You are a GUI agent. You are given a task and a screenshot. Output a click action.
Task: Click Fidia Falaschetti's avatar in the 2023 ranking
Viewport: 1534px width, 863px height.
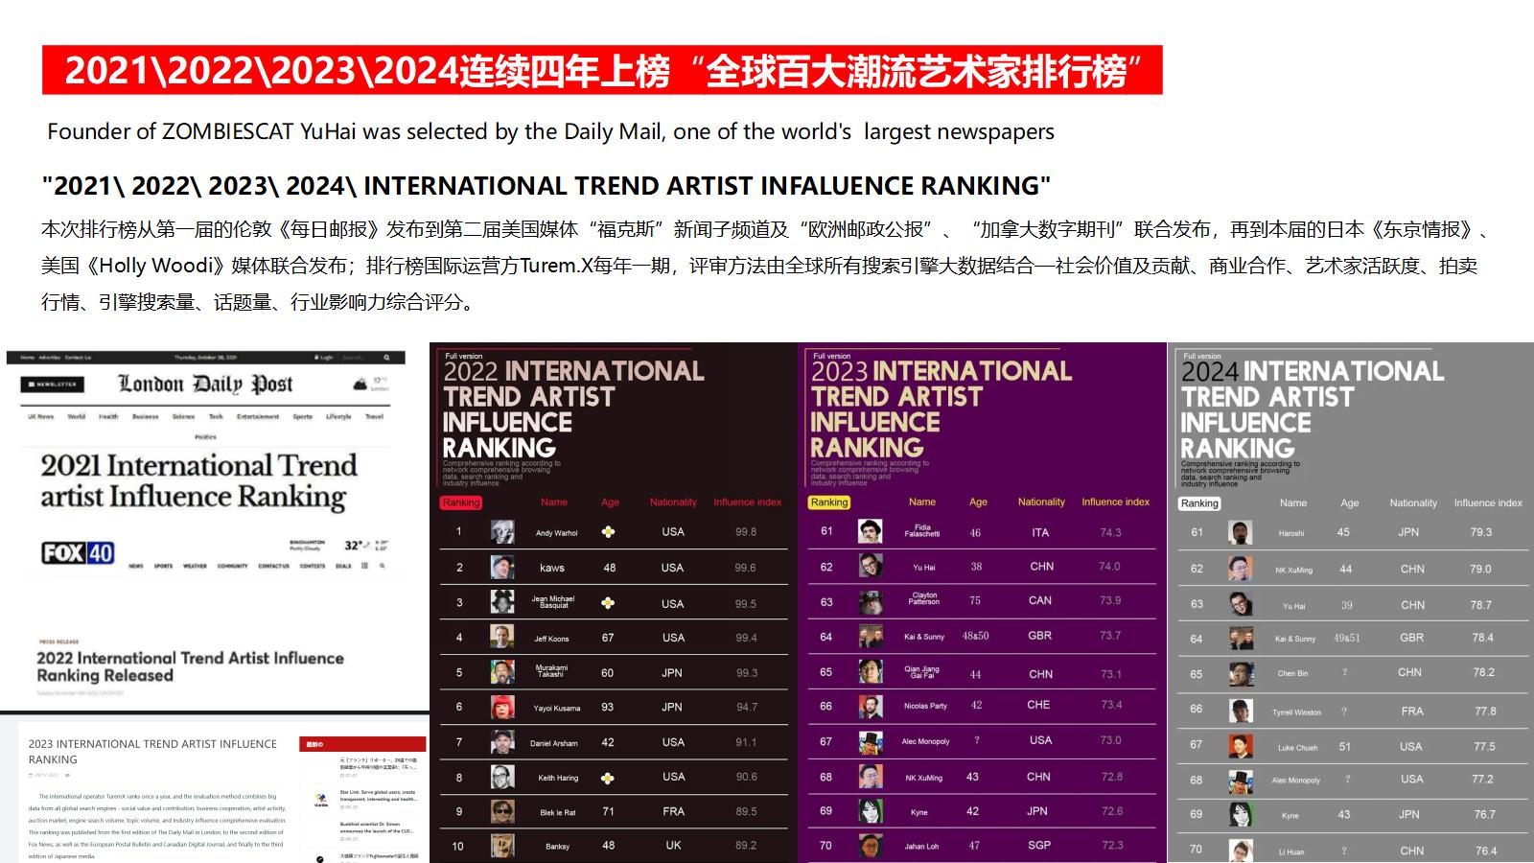coord(871,531)
